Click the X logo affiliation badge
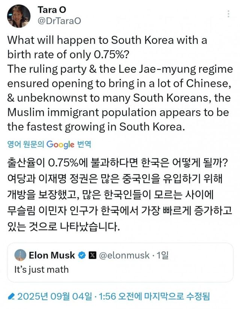The image size is (240, 309). pyautogui.click(x=92, y=256)
